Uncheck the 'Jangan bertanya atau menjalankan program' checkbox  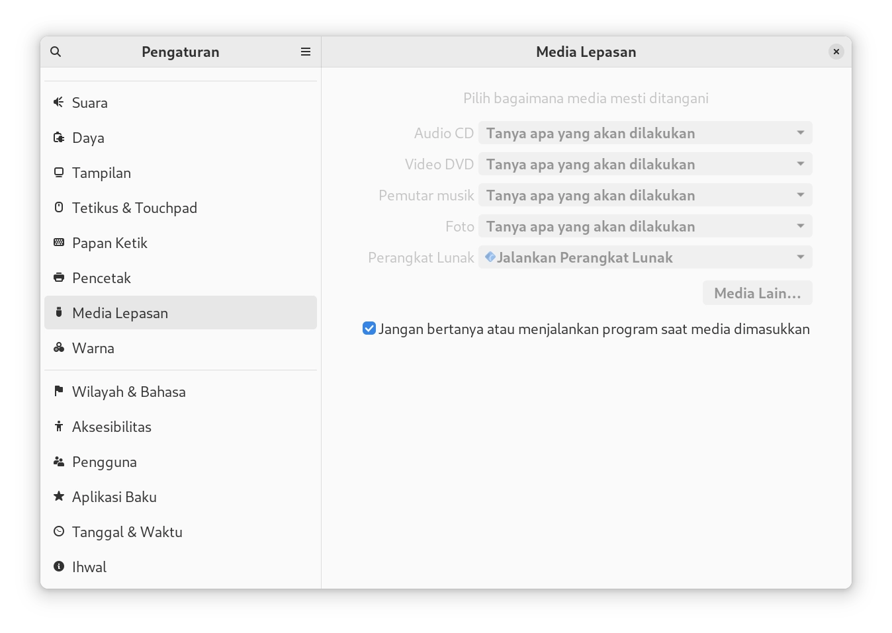coord(369,329)
